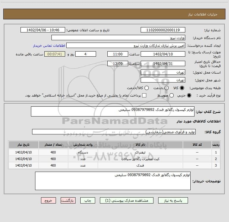Viewport: 229px width, 222px height.
Task: Click date 1402/04/10 in فندک row
Action: pyautogui.click(x=23, y=165)
